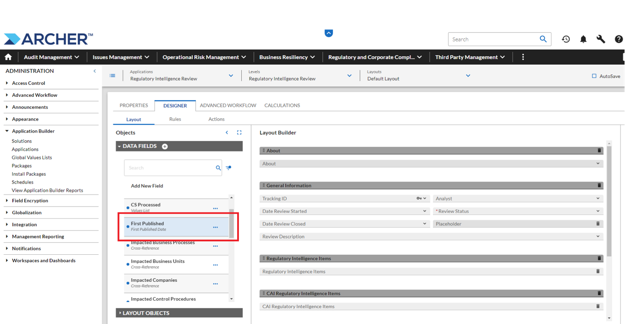Open the Applications selector dropdown
The image size is (631, 324).
231,76
